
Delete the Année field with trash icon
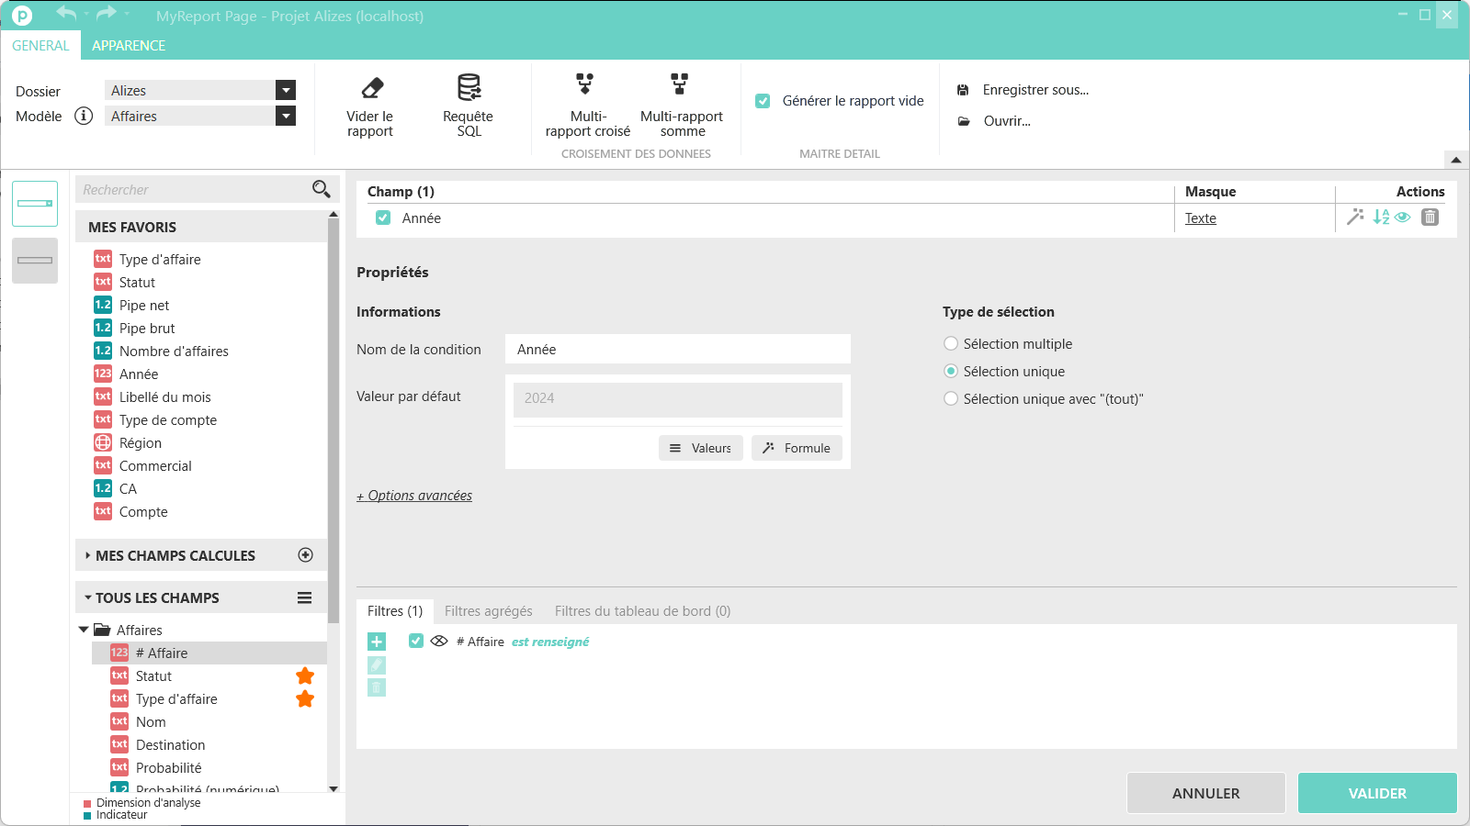pyautogui.click(x=1430, y=218)
